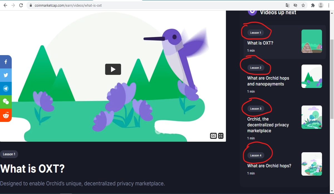Click the What is OXT? main heading
334x194 pixels.
(x=32, y=169)
